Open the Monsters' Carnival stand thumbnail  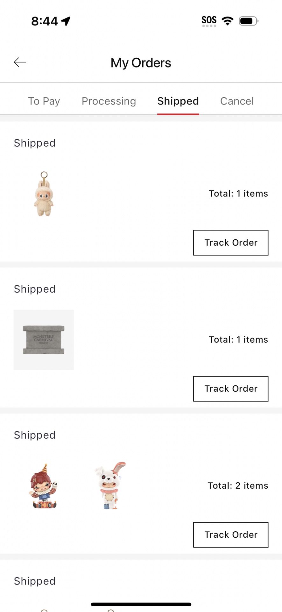click(x=44, y=340)
